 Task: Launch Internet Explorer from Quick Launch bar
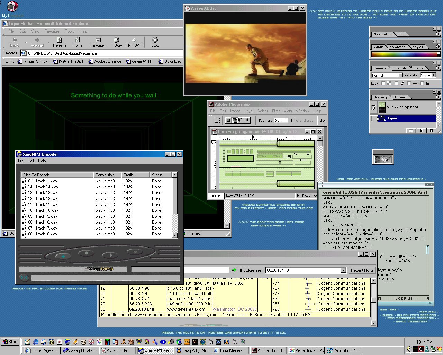pos(36,342)
